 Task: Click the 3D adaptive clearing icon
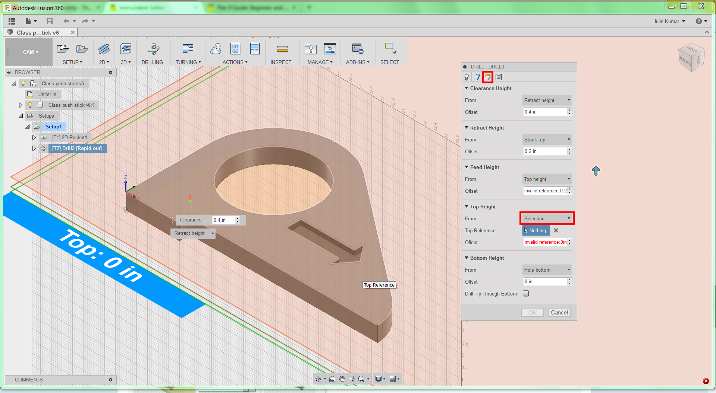pyautogui.click(x=126, y=49)
